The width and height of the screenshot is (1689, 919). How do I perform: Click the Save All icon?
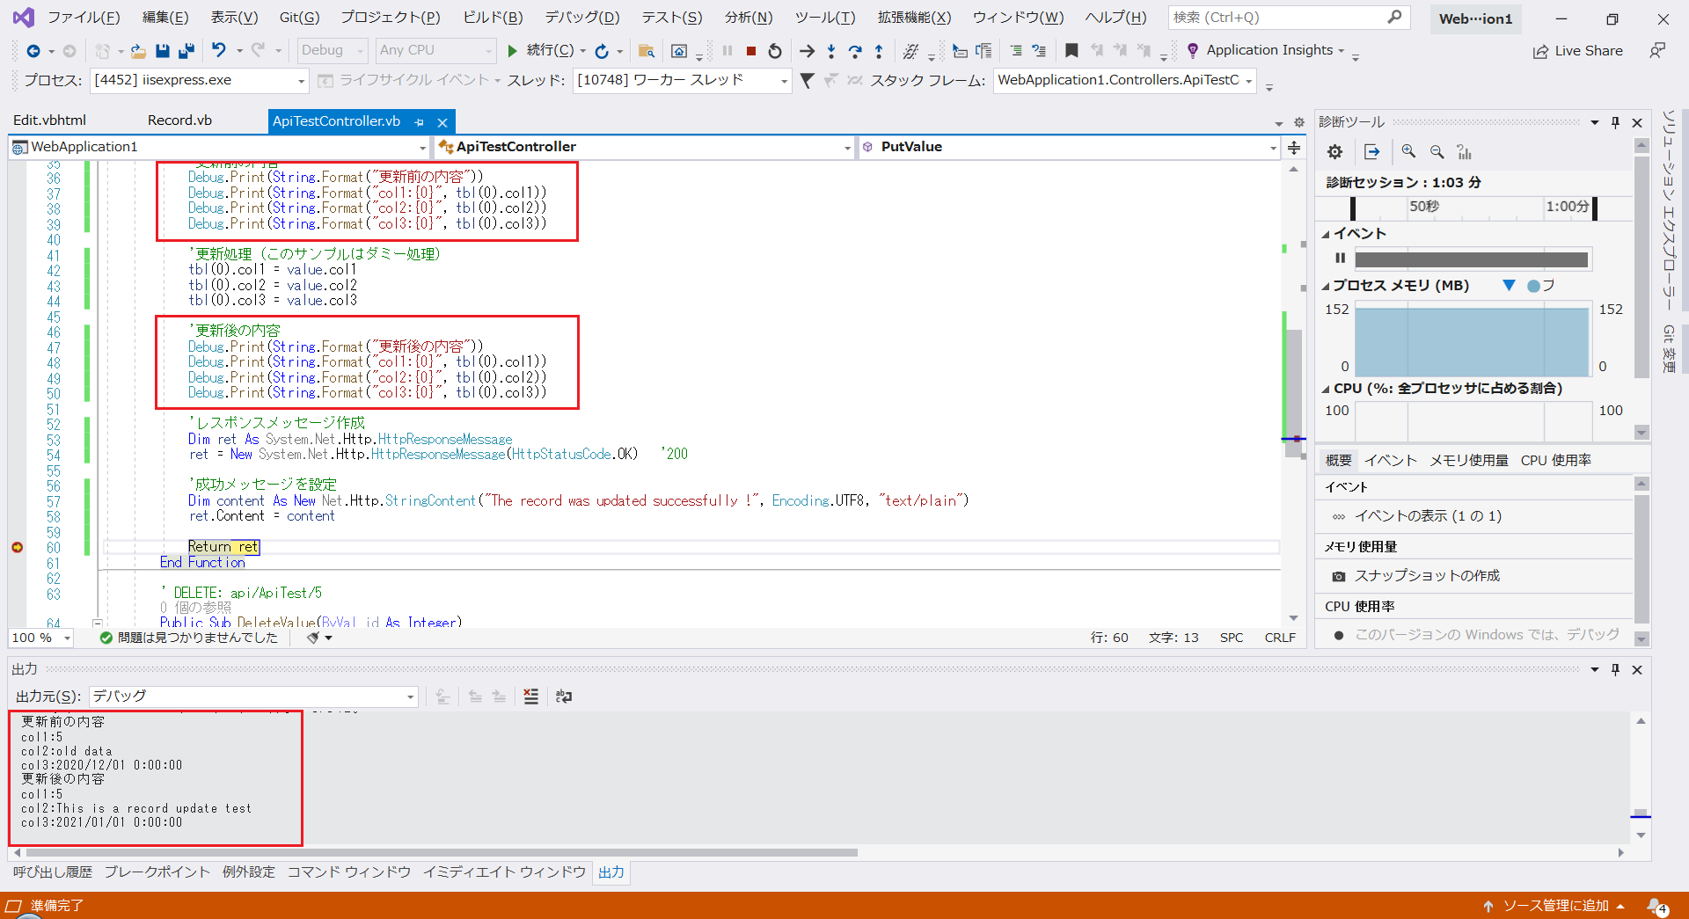tap(186, 50)
